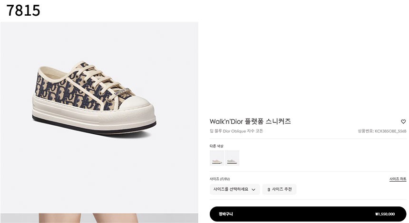Click the ₩1,550,000 price on cart button
The image size is (409, 223).
coord(385,214)
